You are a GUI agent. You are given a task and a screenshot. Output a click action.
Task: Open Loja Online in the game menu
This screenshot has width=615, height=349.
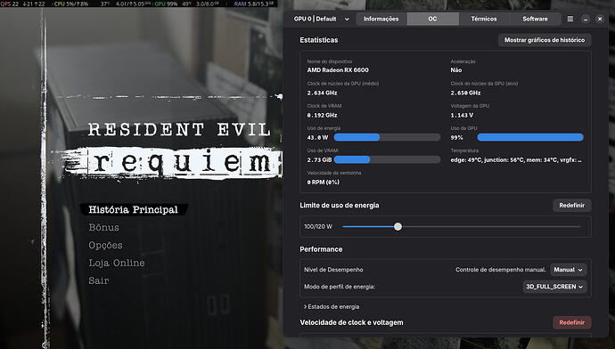(117, 263)
